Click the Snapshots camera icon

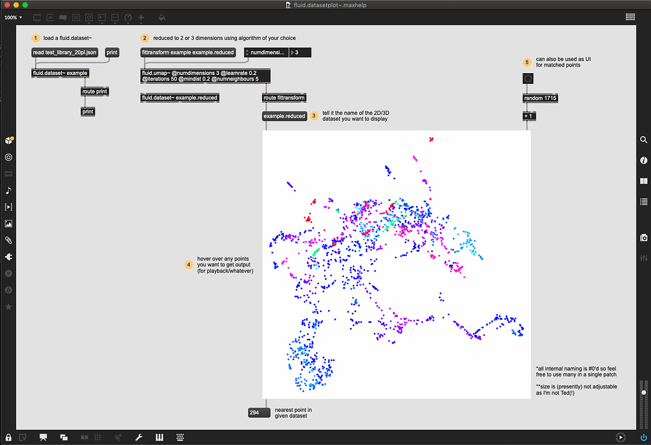pyautogui.click(x=643, y=236)
